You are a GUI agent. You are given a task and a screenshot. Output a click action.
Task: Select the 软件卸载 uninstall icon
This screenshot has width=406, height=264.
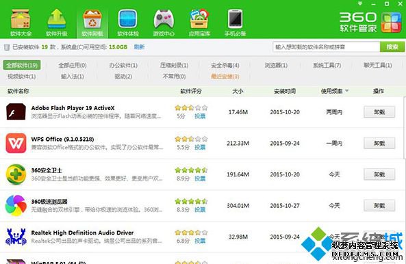(x=92, y=19)
